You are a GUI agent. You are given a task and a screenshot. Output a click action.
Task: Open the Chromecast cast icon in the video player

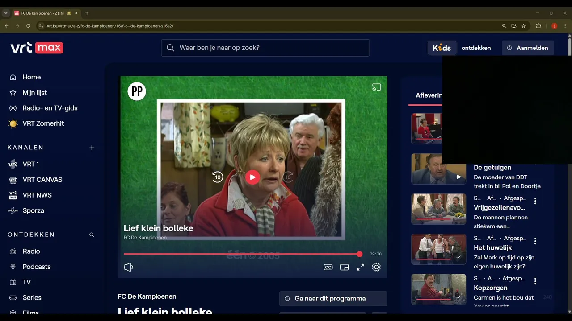pos(376,87)
